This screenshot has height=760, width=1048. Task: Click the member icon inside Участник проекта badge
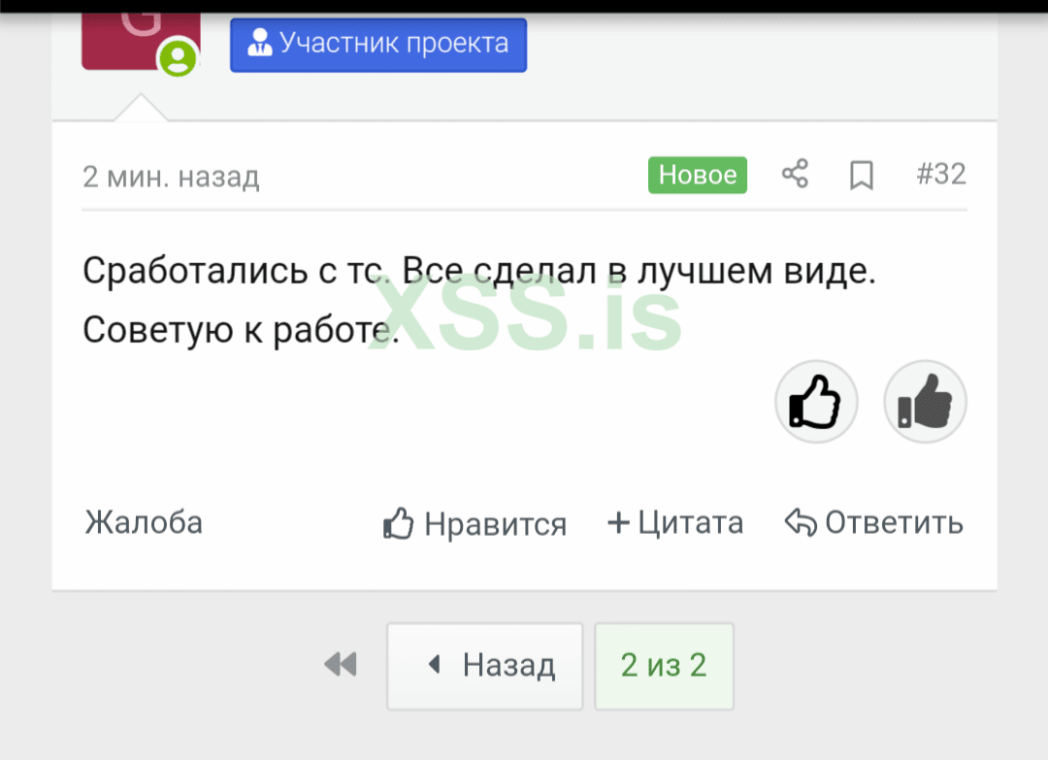(258, 43)
